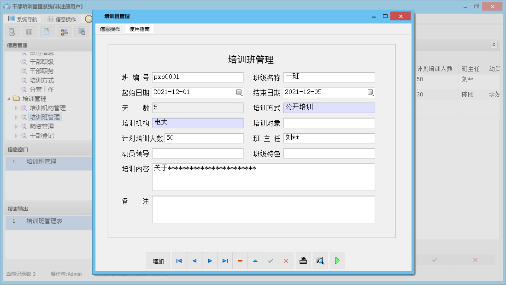Jump to the first record
This screenshot has width=506, height=285.
coord(179,261)
